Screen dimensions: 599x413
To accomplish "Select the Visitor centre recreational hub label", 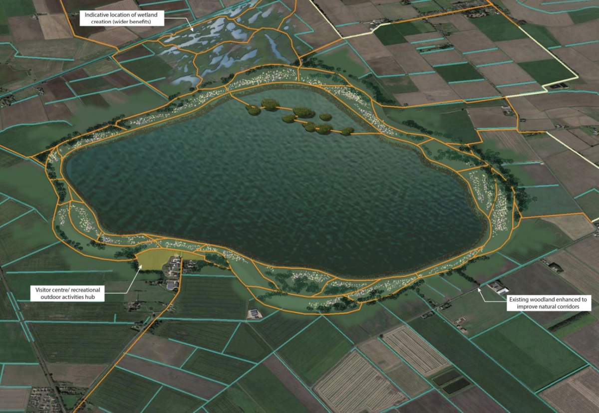I will click(66, 293).
